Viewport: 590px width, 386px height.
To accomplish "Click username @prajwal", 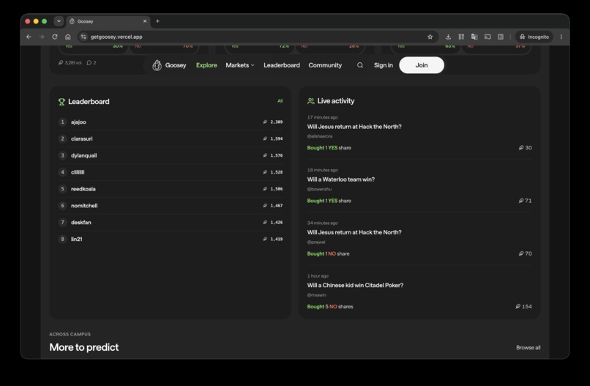I will tap(316, 242).
